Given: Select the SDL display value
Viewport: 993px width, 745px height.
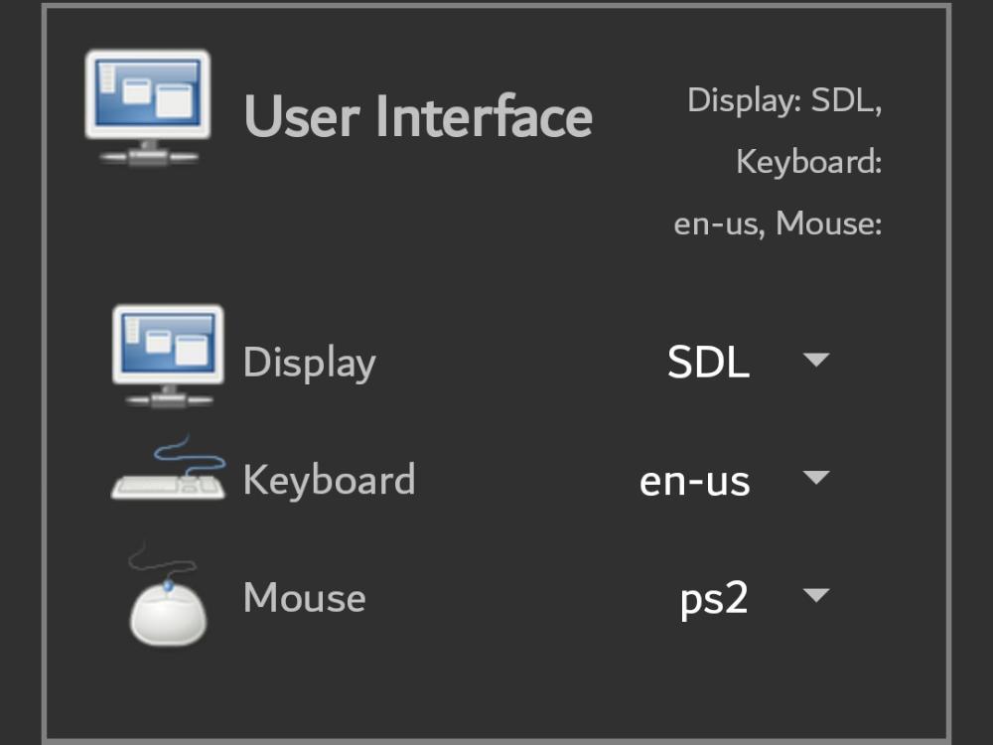Looking at the screenshot, I should coord(708,363).
